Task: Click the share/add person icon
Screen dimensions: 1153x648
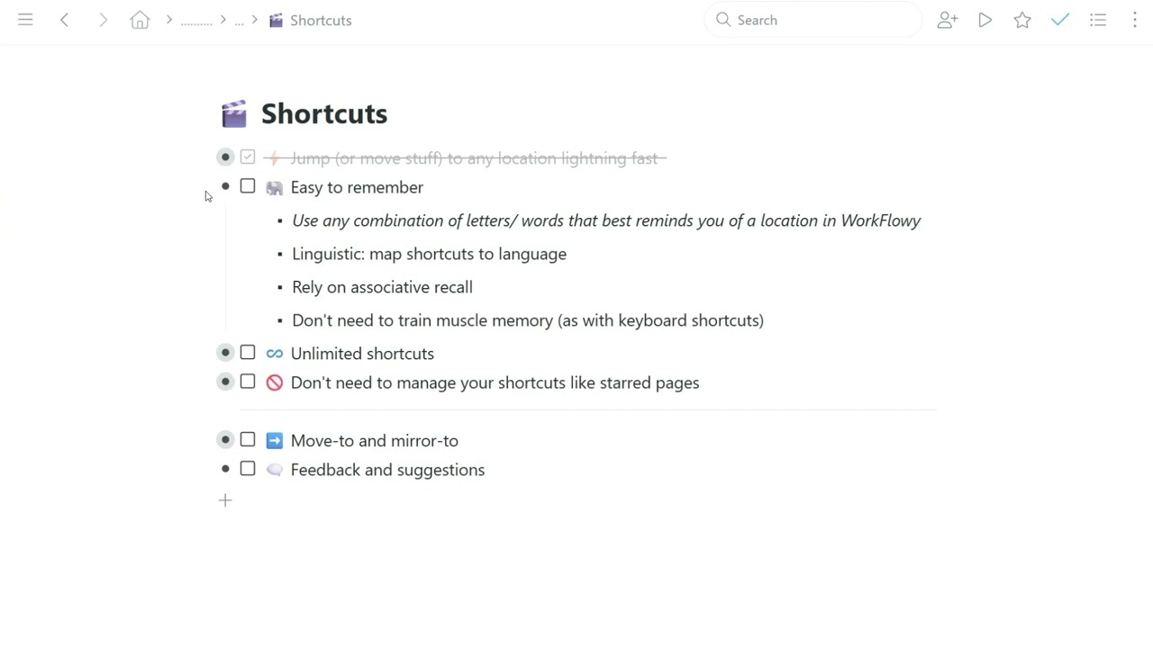Action: point(947,20)
